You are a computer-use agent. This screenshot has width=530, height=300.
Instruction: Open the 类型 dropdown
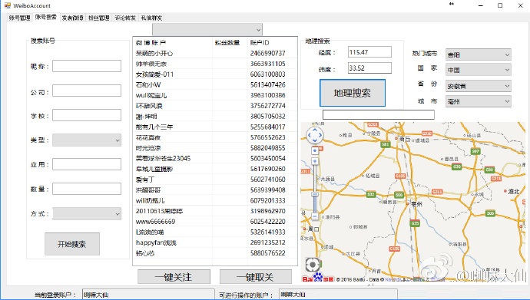(x=87, y=140)
